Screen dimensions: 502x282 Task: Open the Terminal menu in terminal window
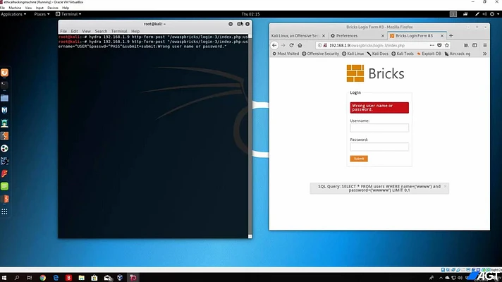tap(119, 31)
